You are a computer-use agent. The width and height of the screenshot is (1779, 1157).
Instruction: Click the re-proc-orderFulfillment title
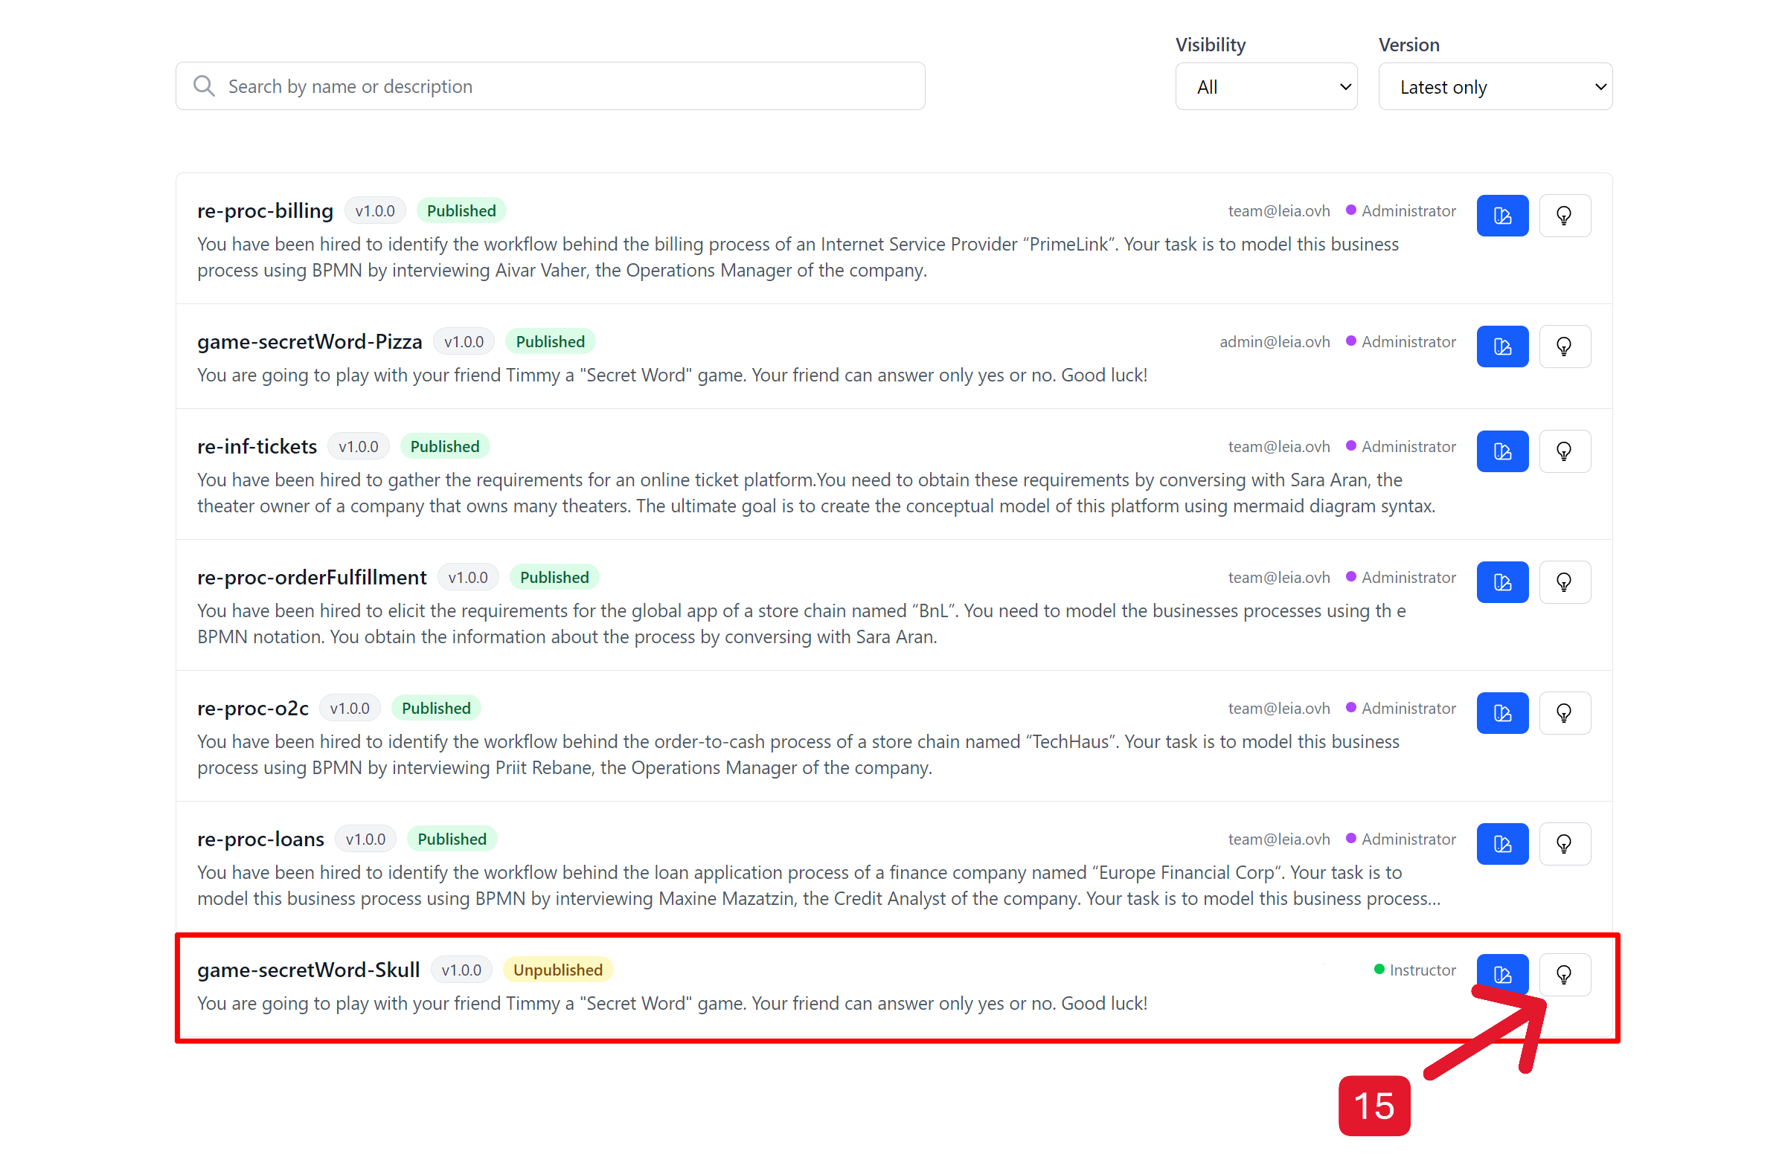coord(312,577)
